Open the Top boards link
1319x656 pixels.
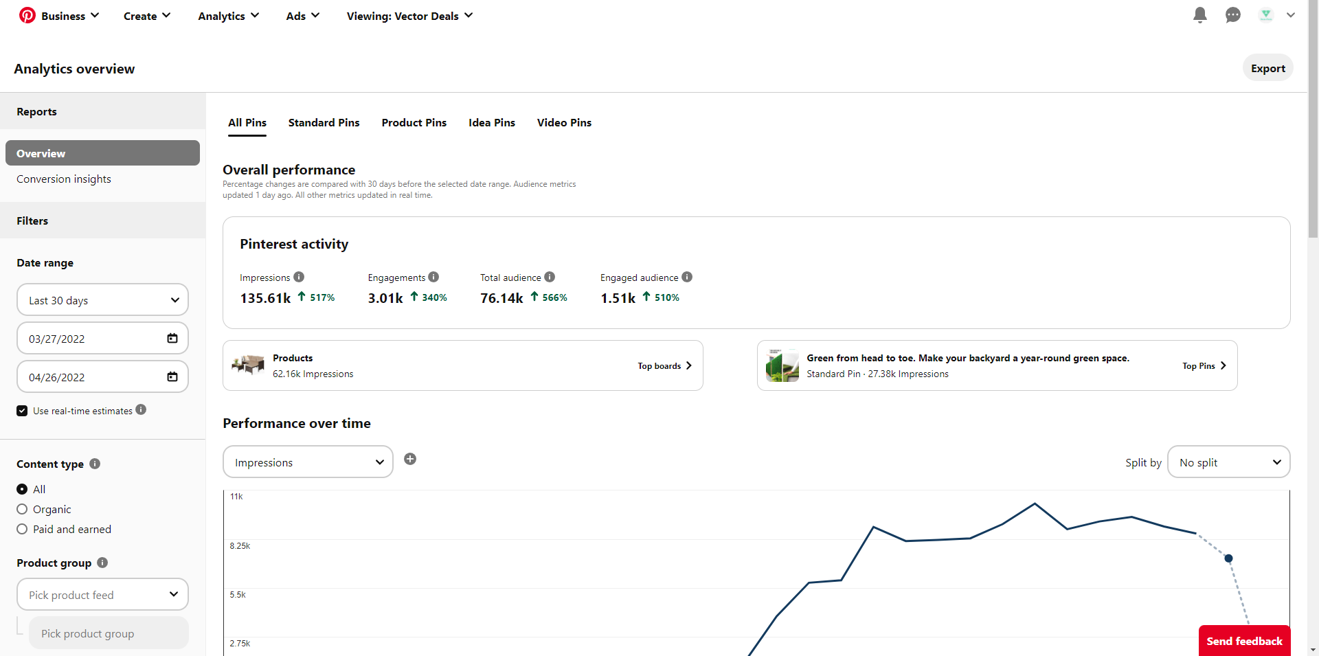pyautogui.click(x=664, y=366)
